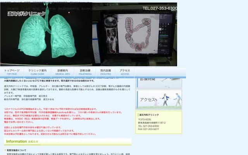Click the 道又内科クリニック site title logo
Viewport: 248px width, 155px height.
[x=26, y=14]
